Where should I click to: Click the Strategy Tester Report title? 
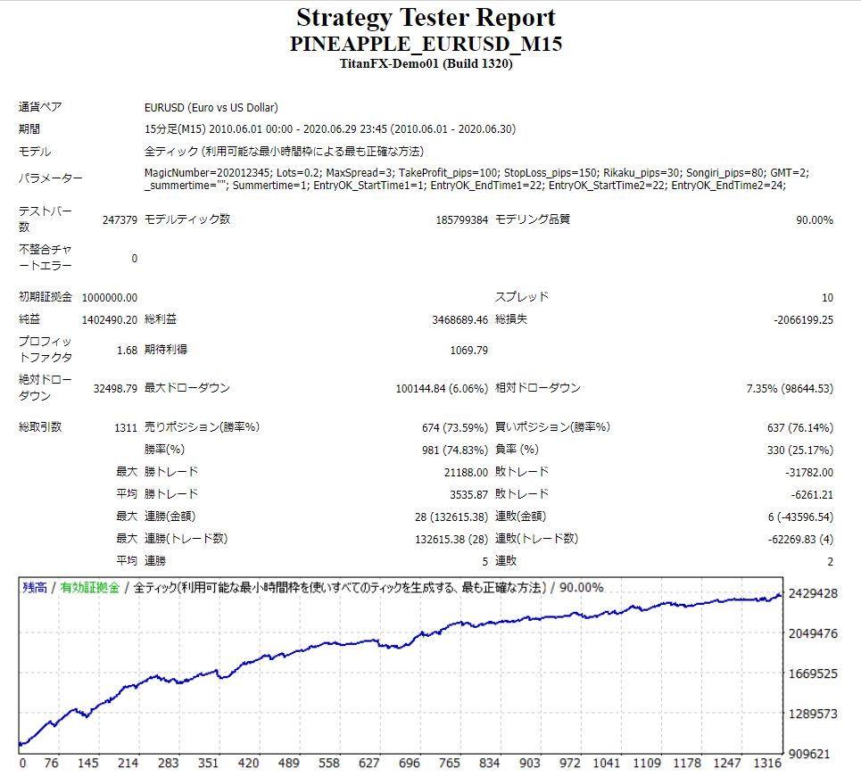[426, 18]
